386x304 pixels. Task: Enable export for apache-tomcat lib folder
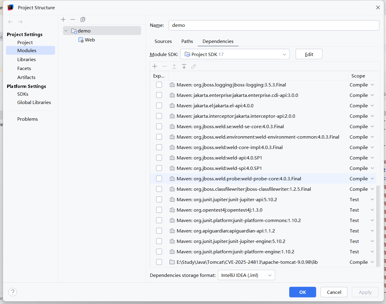click(x=159, y=262)
